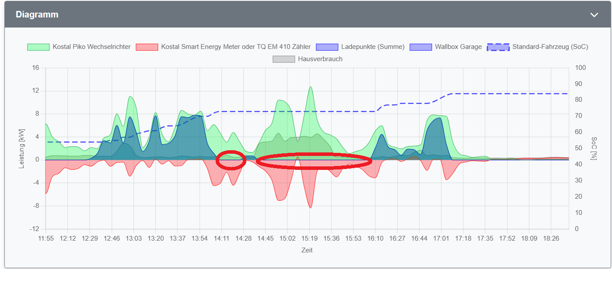Click the 15:19 time label on the x-axis

[x=309, y=238]
